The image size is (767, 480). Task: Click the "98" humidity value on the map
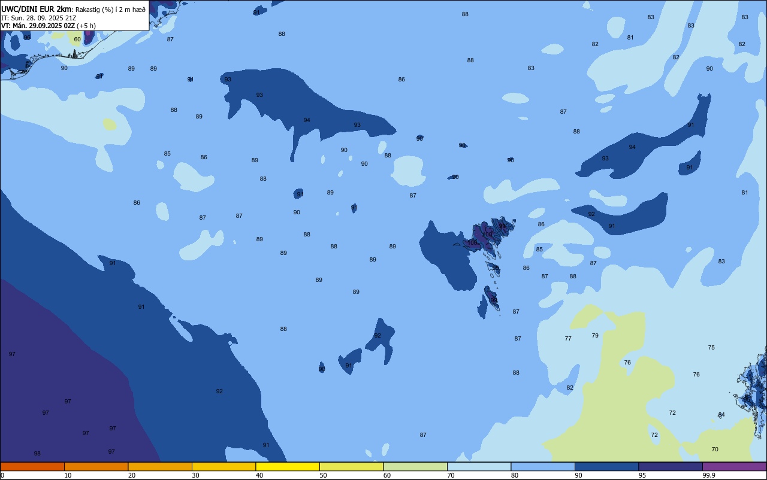pyautogui.click(x=37, y=454)
